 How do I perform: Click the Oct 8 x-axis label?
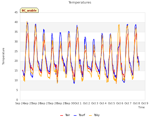136,103
